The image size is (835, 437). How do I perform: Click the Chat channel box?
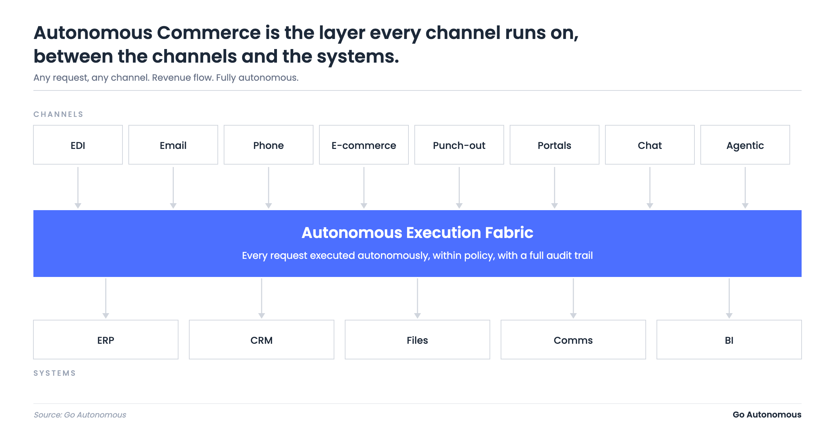click(650, 145)
